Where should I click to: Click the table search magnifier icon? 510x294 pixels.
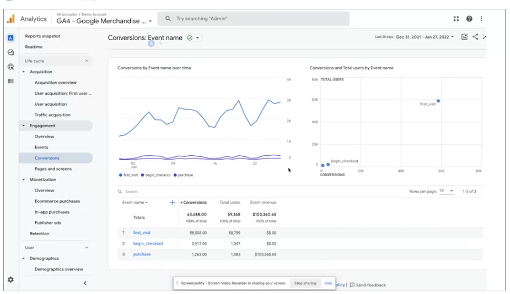120,192
